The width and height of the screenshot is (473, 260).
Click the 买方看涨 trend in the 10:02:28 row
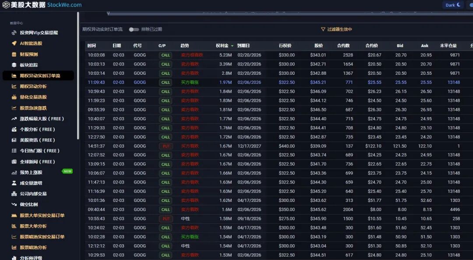[x=190, y=237]
